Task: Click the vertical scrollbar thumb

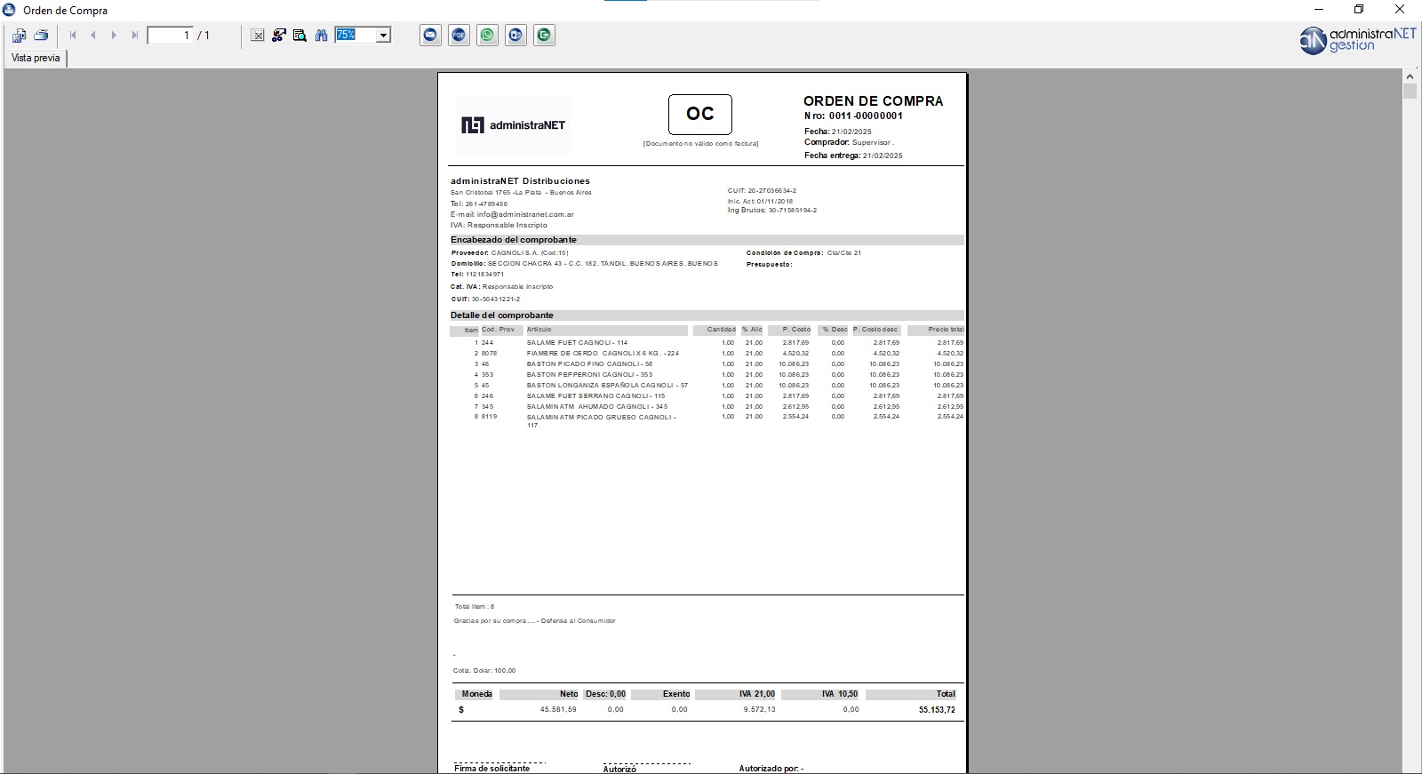Action: 1410,92
